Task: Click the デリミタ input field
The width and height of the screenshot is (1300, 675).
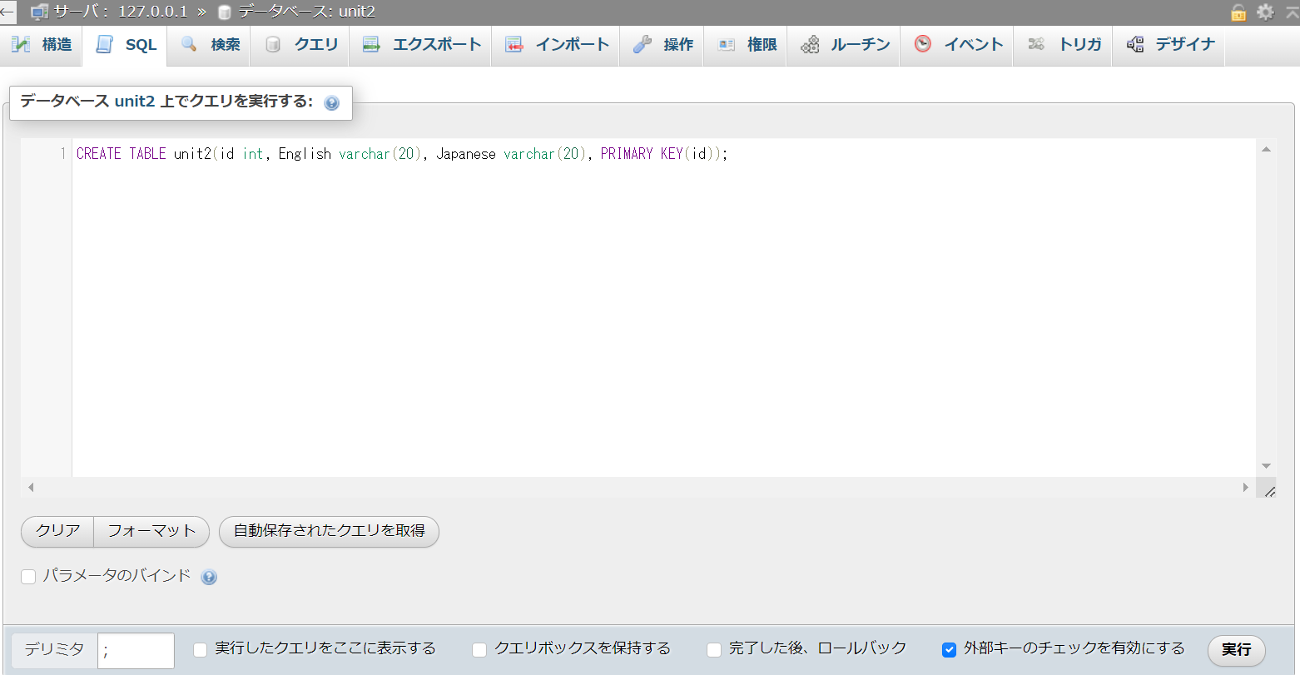Action: [136, 650]
